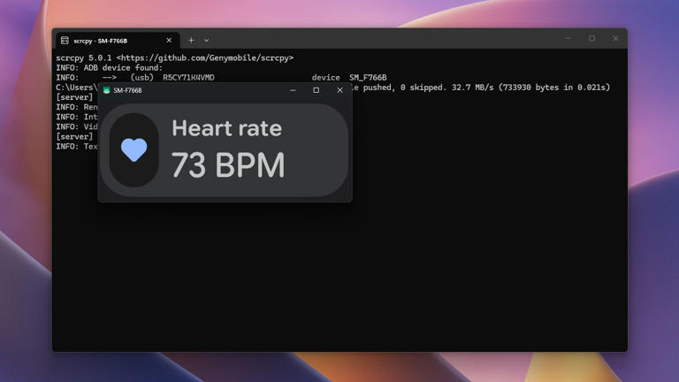Viewport: 679px width, 382px height.
Task: Minimize the SM-F766B mirror window
Action: pos(293,90)
